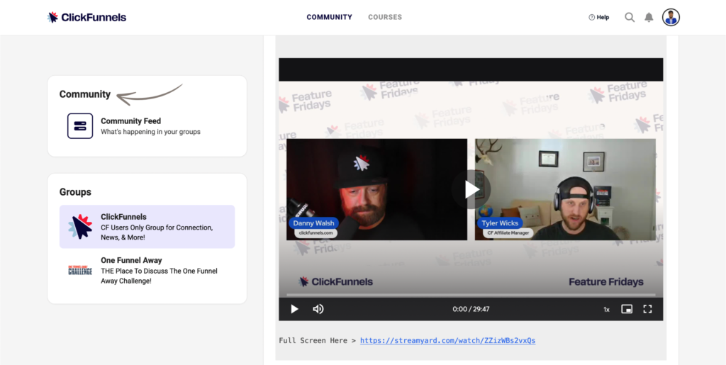Click 'Full Screen Here >' text
Image resolution: width=726 pixels, height=365 pixels.
(318, 340)
